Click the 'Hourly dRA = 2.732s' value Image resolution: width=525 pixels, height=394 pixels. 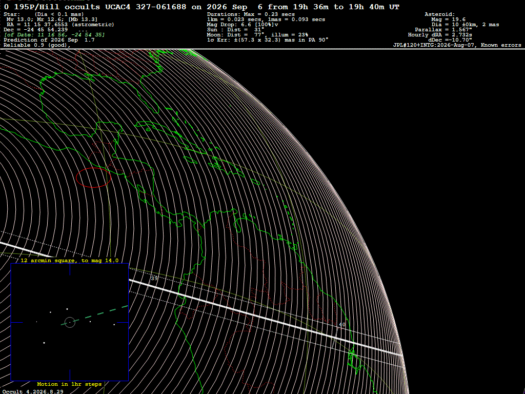tap(439, 34)
